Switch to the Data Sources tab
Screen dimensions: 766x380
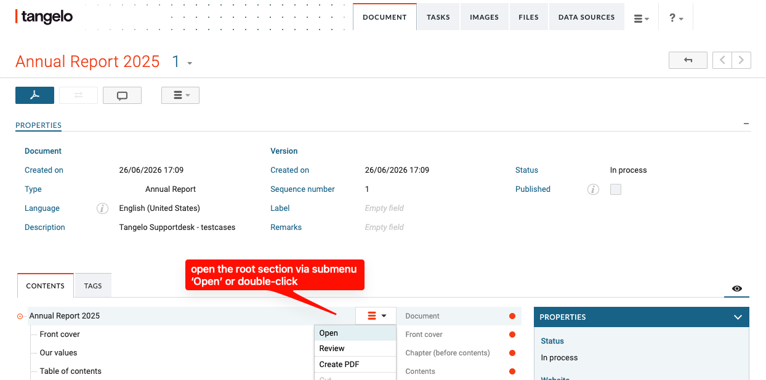pos(587,17)
